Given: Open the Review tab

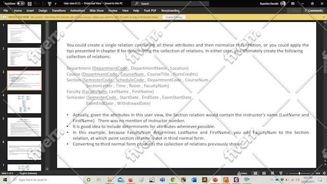Looking at the screenshot, I should click(x=113, y=11).
